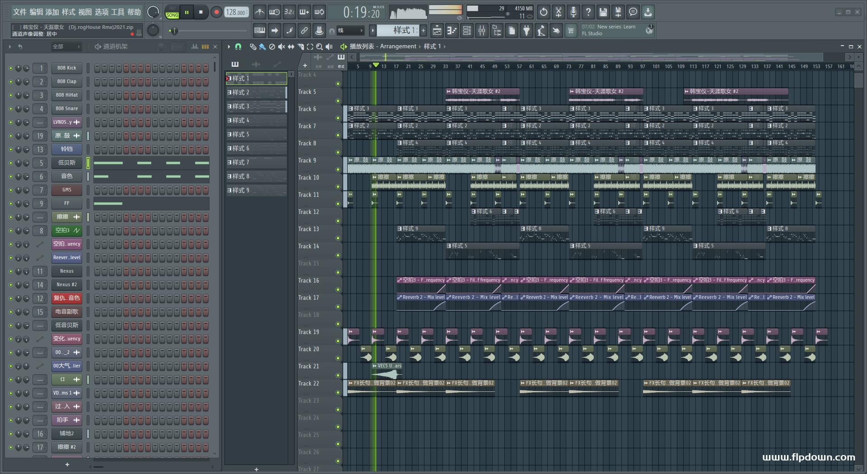Open the plugin picker plug icon
This screenshot has height=474, width=867.
coord(527,31)
